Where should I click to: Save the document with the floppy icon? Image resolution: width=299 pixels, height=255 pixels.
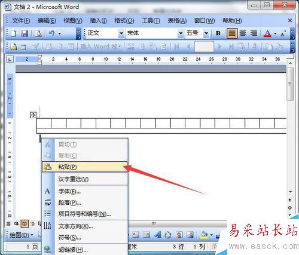tap(25, 33)
